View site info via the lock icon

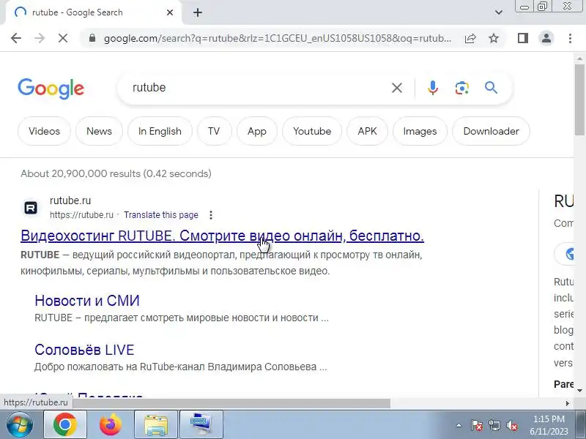(92, 38)
